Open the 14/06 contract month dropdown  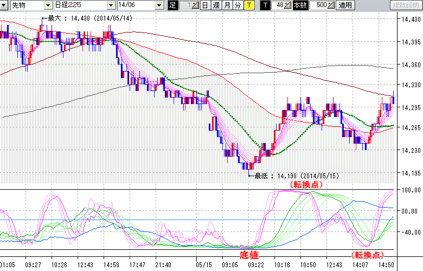[159, 5]
